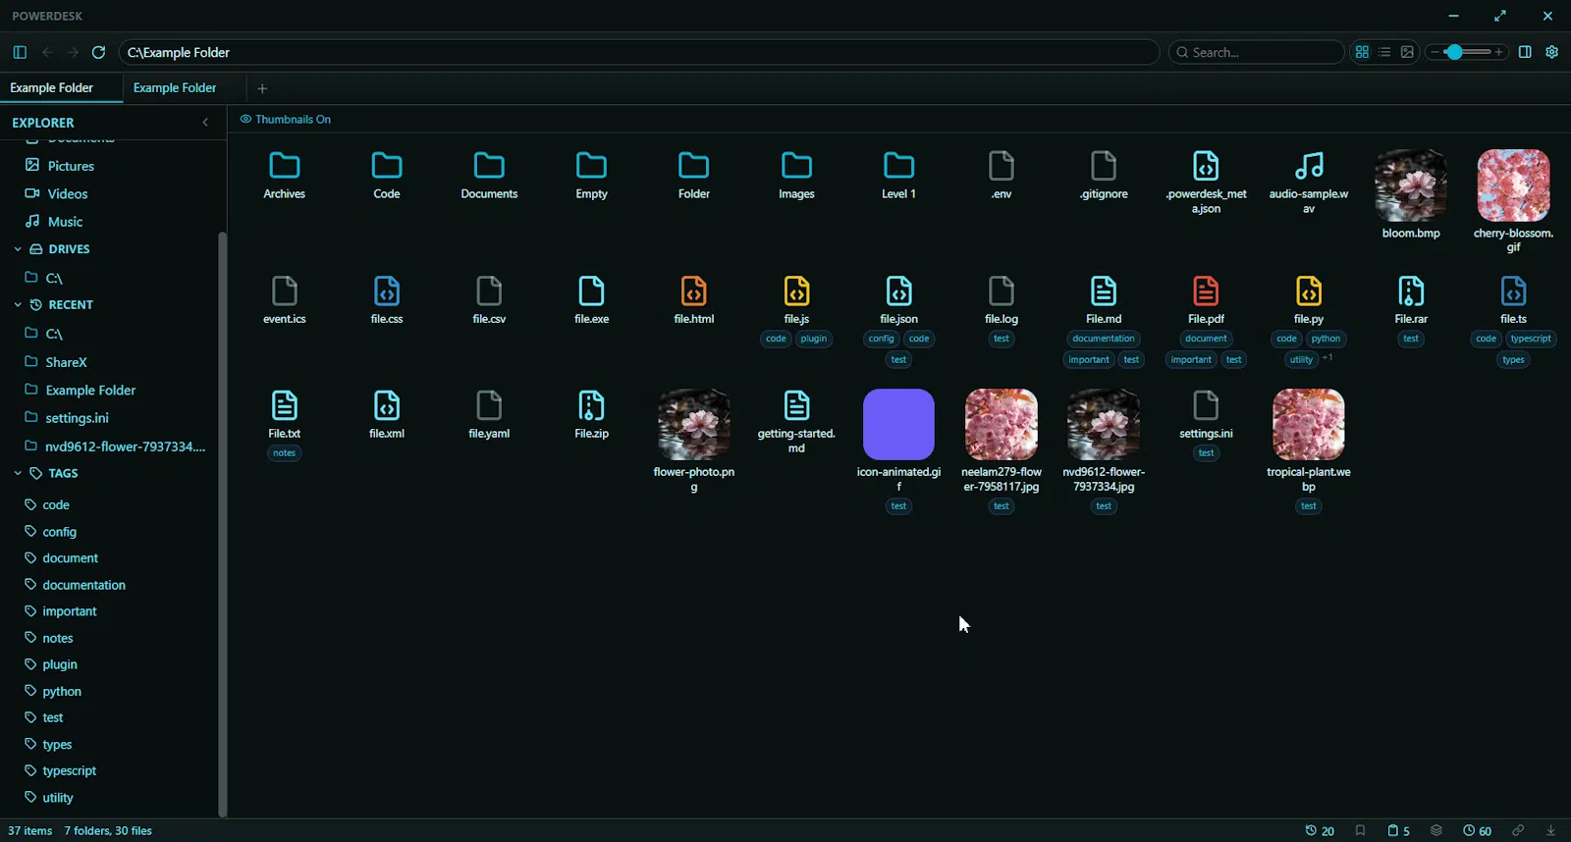Click the link chain icon in status bar
1571x842 pixels.
point(1518,830)
